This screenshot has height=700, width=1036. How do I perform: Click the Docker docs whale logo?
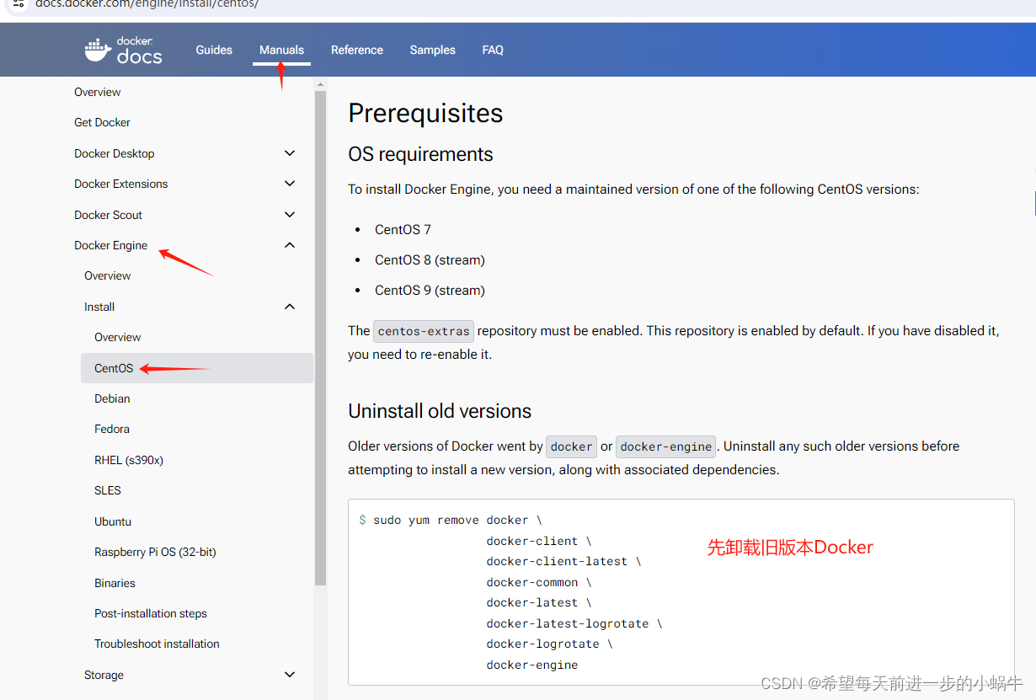[123, 51]
